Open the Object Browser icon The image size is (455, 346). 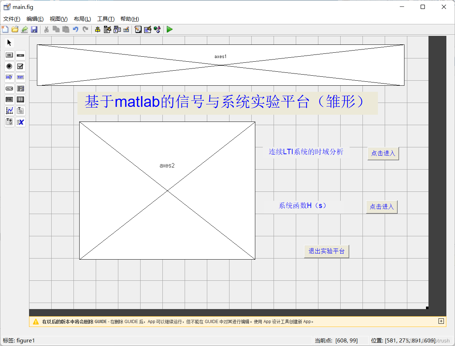coord(157,29)
